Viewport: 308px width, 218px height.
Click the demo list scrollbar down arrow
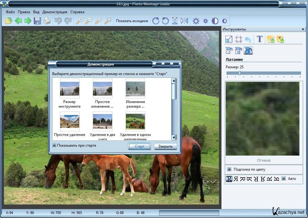coord(174,137)
